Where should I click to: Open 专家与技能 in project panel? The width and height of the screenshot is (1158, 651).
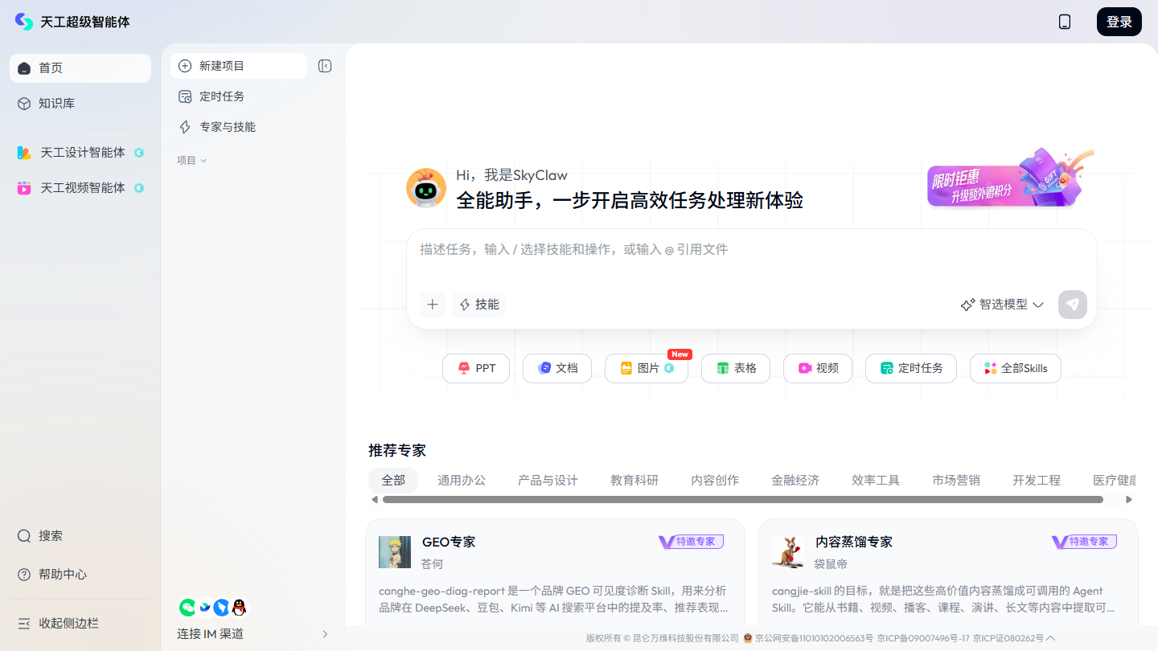click(253, 127)
